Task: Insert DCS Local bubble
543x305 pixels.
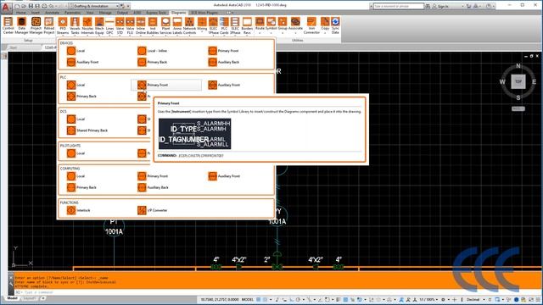Action: coord(76,119)
